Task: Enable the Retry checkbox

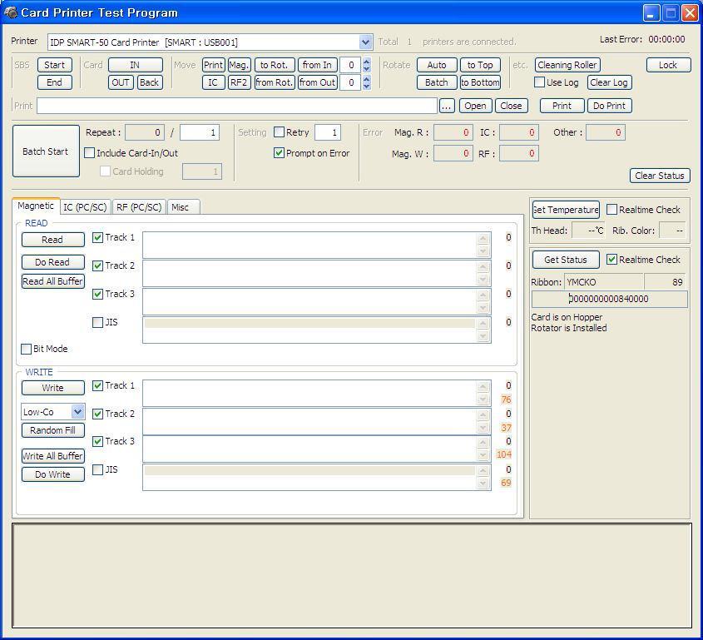Action: (x=279, y=132)
